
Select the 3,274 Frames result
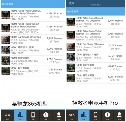[x=115, y=46]
